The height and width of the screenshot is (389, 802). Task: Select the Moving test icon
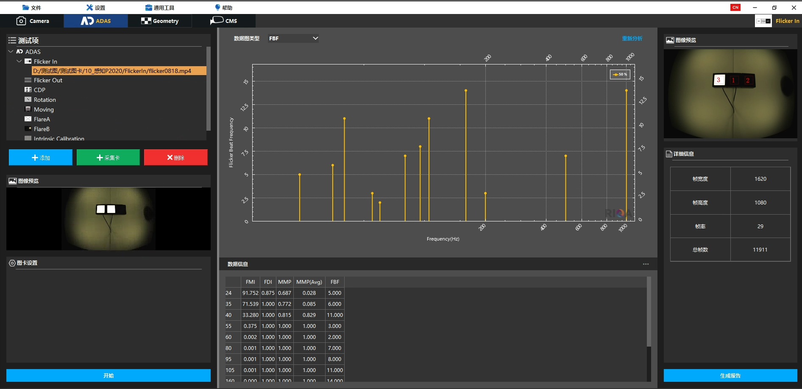[x=28, y=109]
